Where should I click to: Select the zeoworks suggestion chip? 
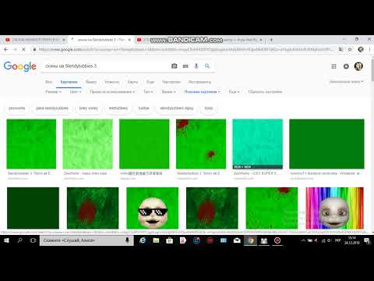[16, 108]
